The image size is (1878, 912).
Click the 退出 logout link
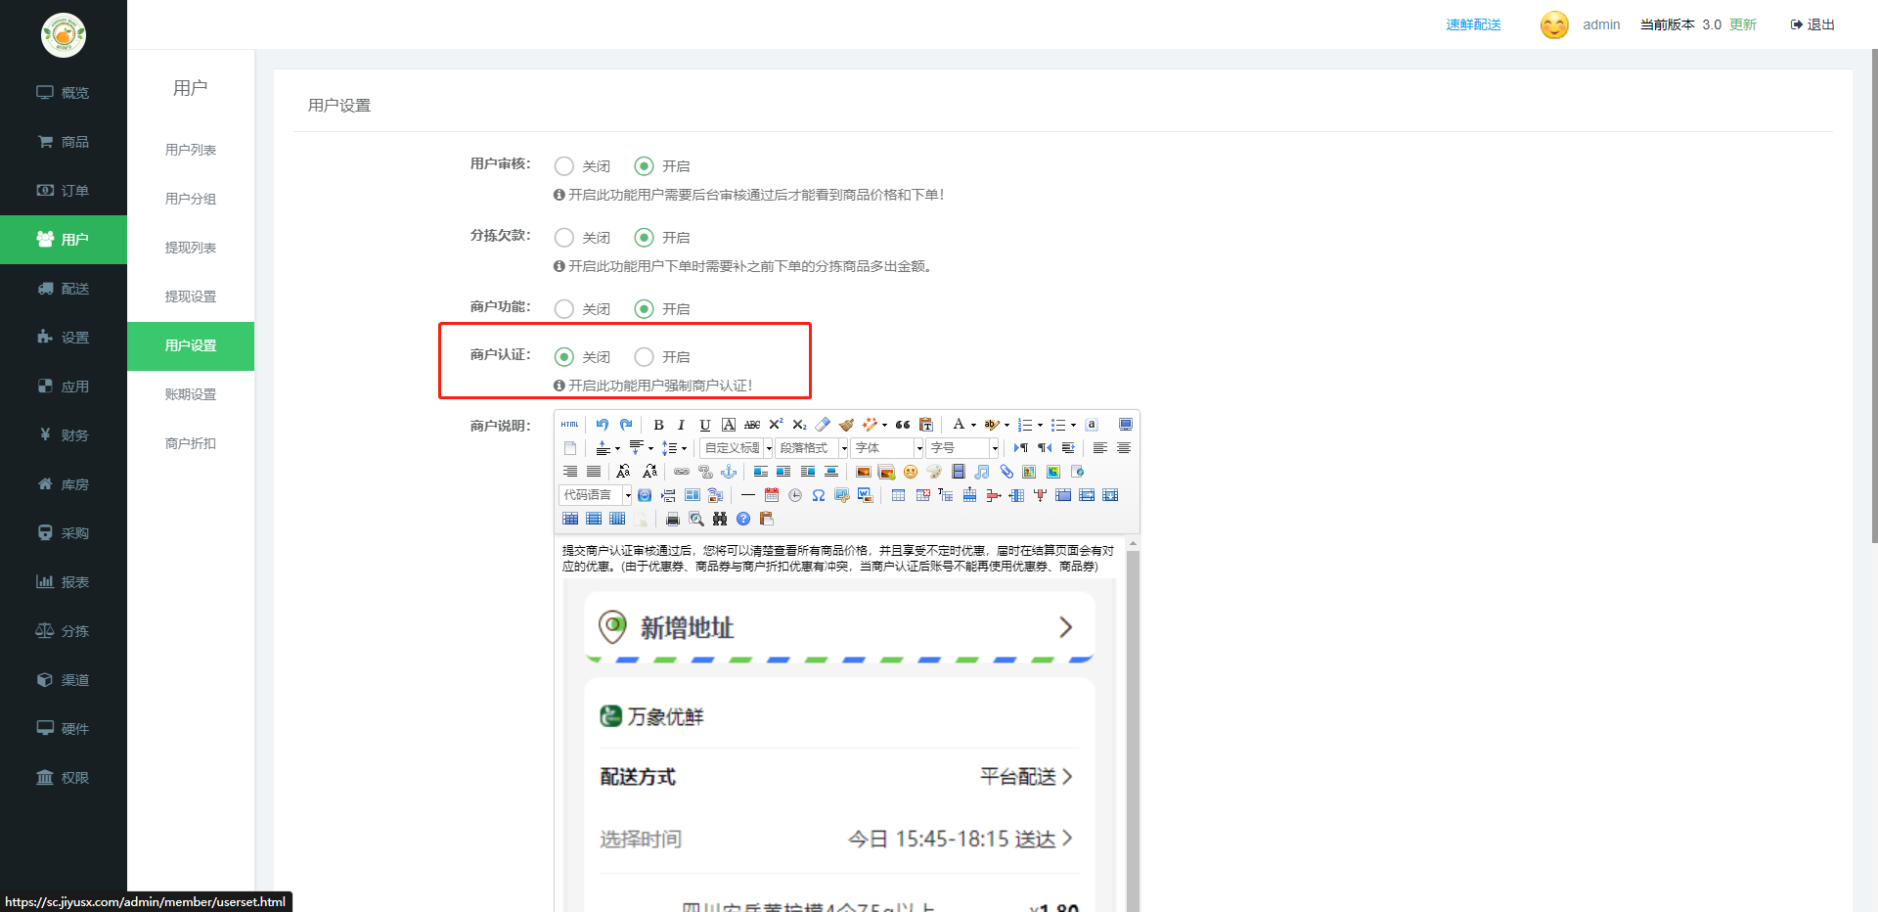point(1812,24)
